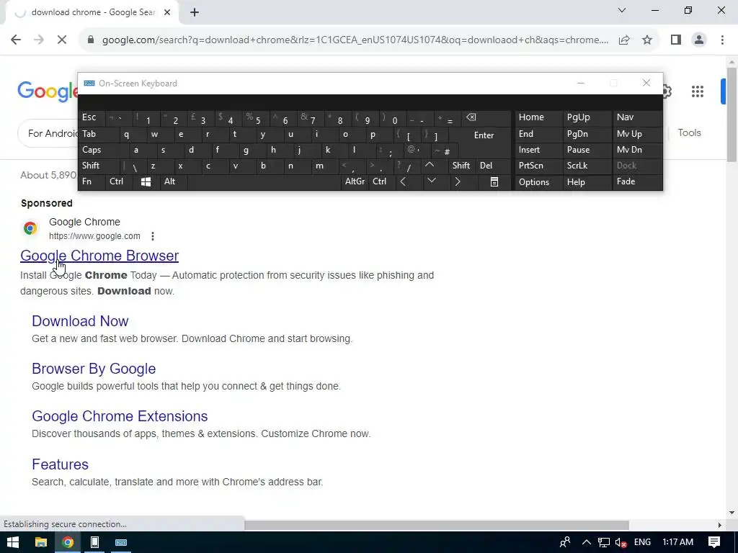Click the Home key
738x553 pixels.
click(x=538, y=117)
